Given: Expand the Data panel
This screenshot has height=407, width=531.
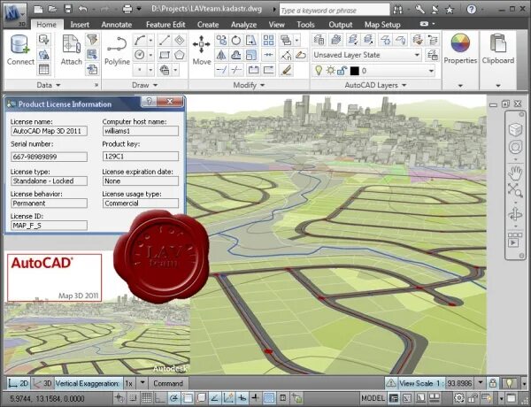Looking at the screenshot, I should coord(49,85).
